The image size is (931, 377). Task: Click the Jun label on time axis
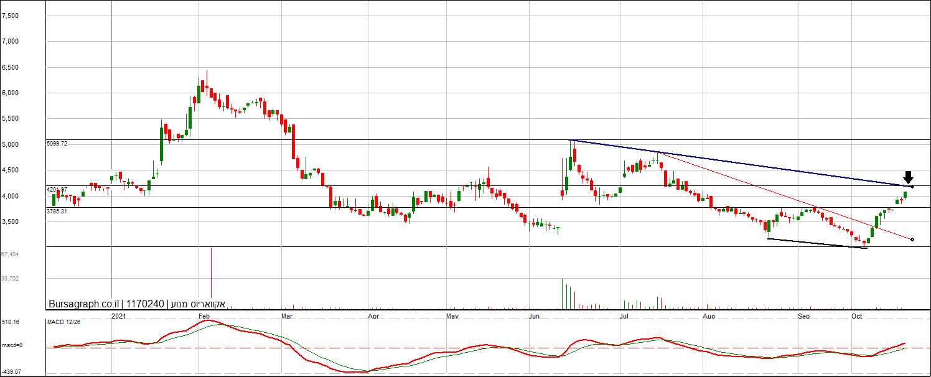(x=534, y=316)
